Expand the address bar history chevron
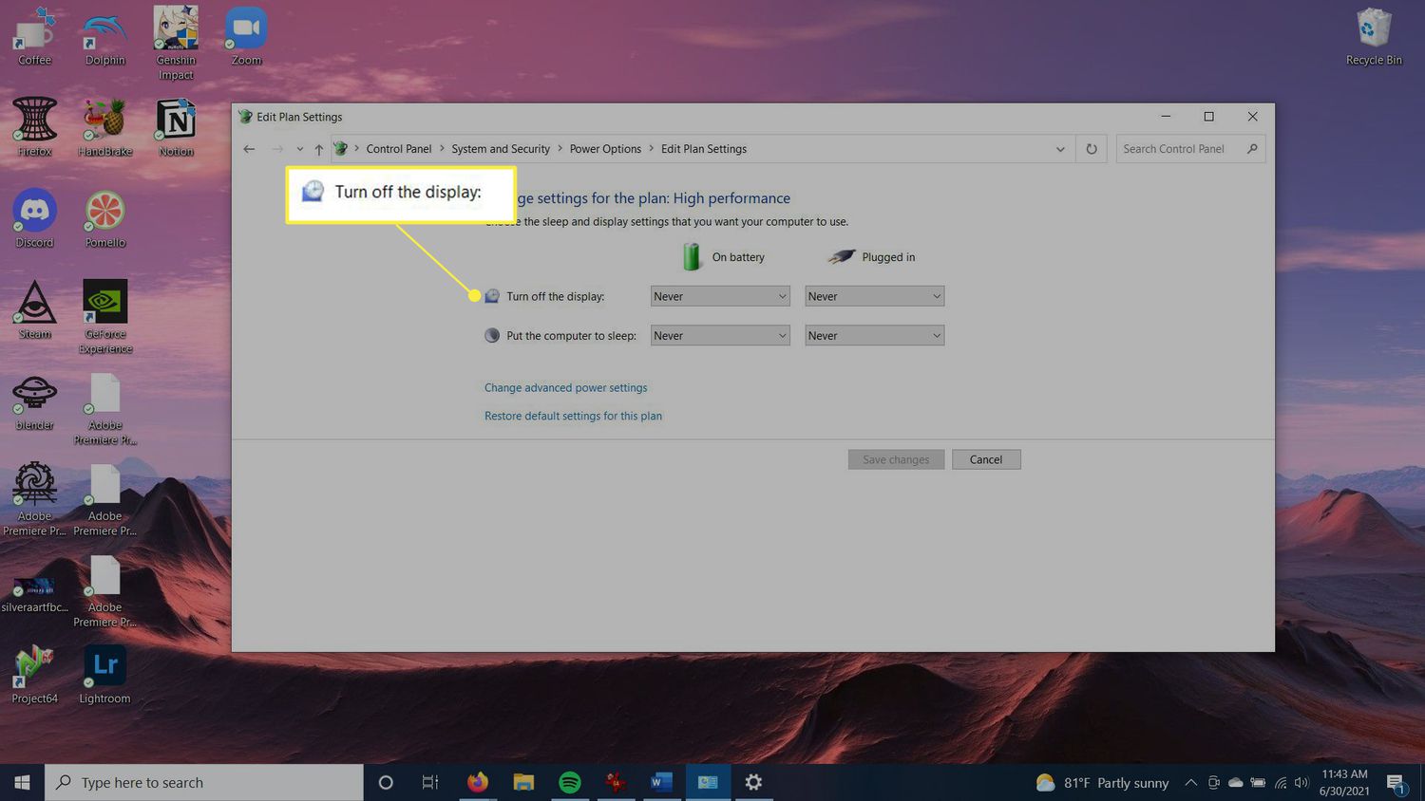The height and width of the screenshot is (801, 1425). 1060,149
